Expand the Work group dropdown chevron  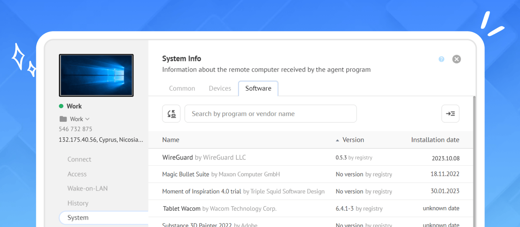(x=88, y=119)
